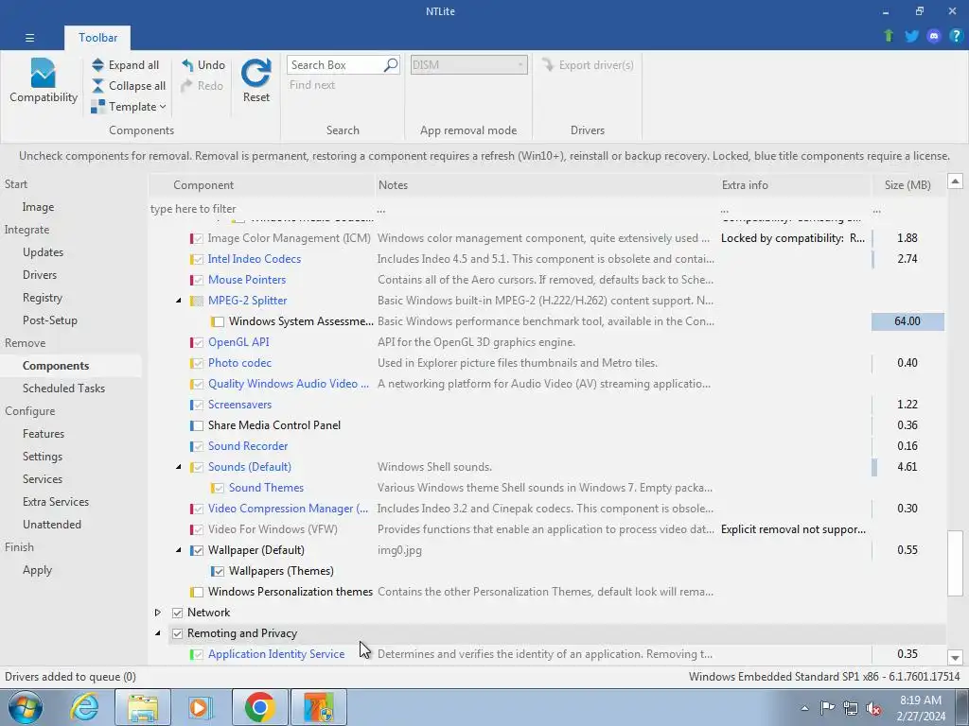Select the Screensavers component name
The image size is (969, 726).
click(239, 405)
